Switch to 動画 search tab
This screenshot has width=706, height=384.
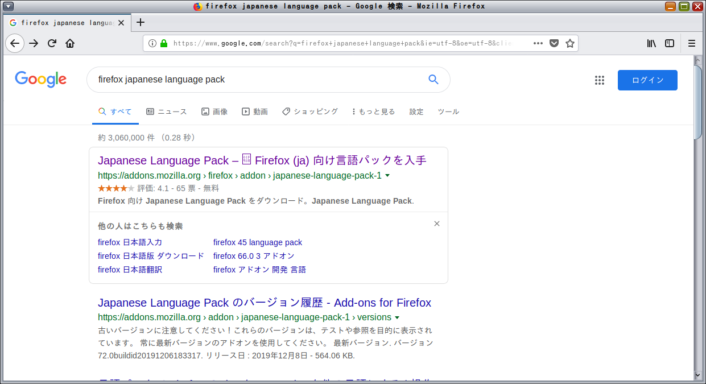255,112
